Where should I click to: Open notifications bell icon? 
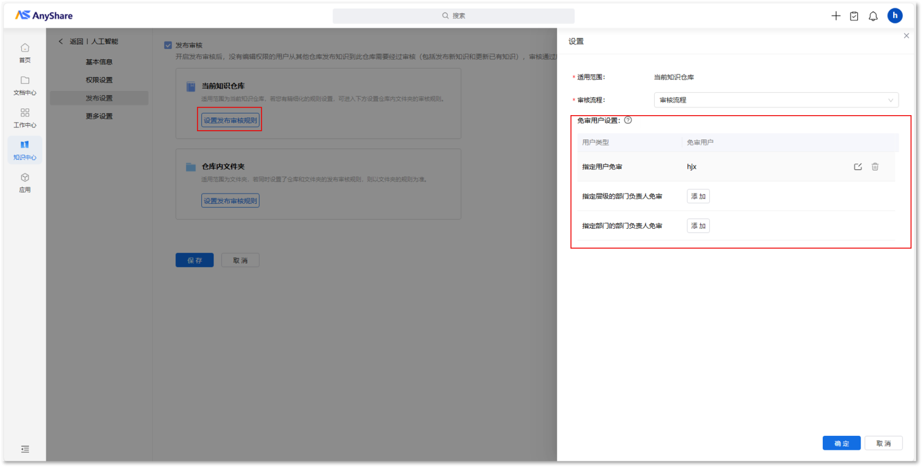873,16
